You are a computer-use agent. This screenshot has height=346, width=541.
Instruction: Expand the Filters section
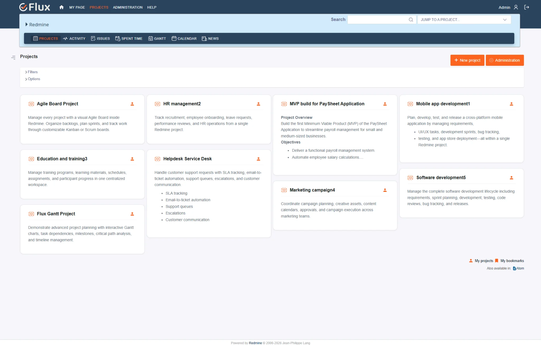(31, 72)
